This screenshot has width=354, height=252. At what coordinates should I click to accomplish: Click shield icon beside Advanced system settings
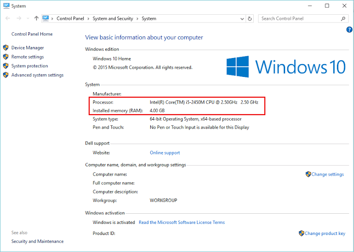click(x=6, y=75)
